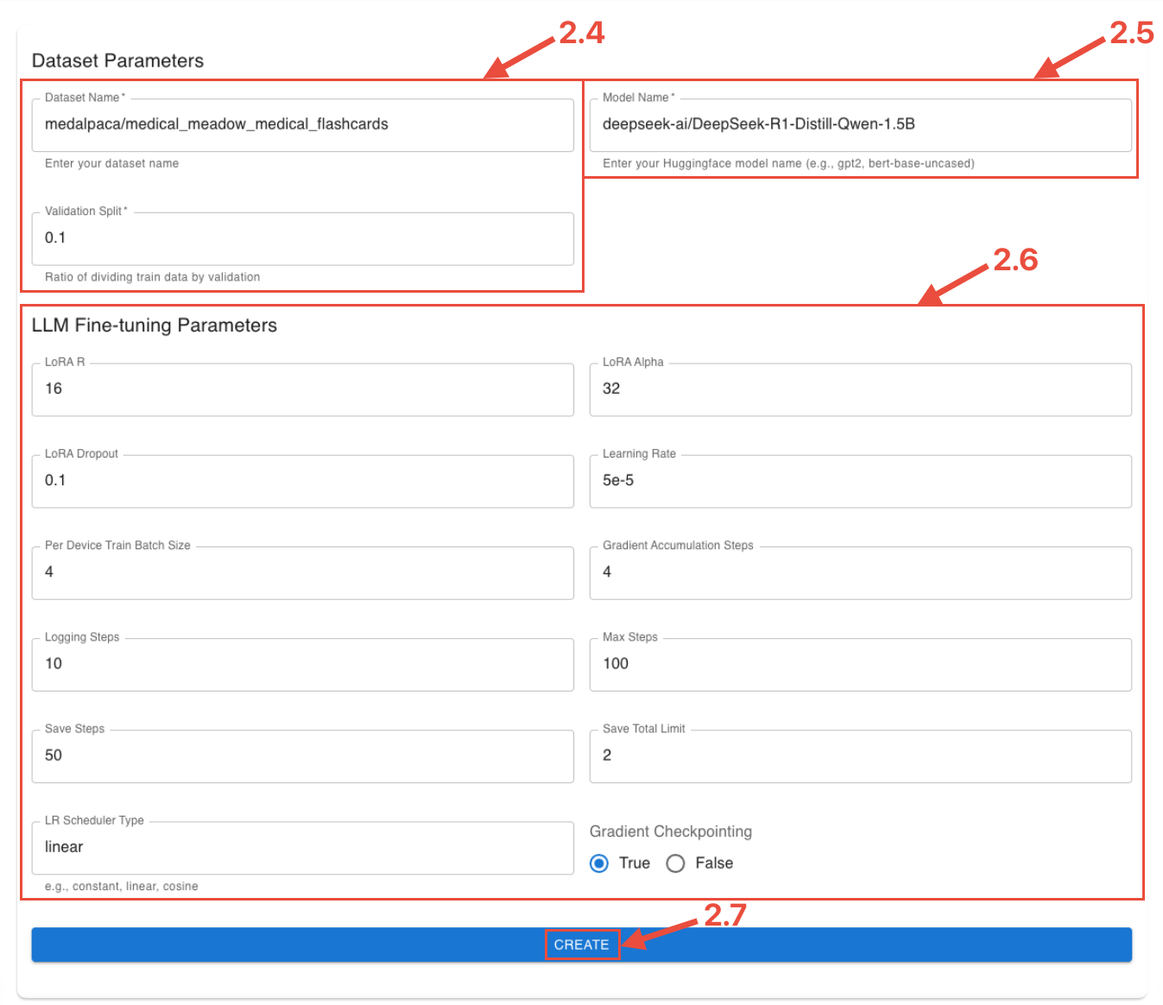Enable Gradient Checkpointing True radio
This screenshot has height=1005, width=1163.
[x=599, y=863]
